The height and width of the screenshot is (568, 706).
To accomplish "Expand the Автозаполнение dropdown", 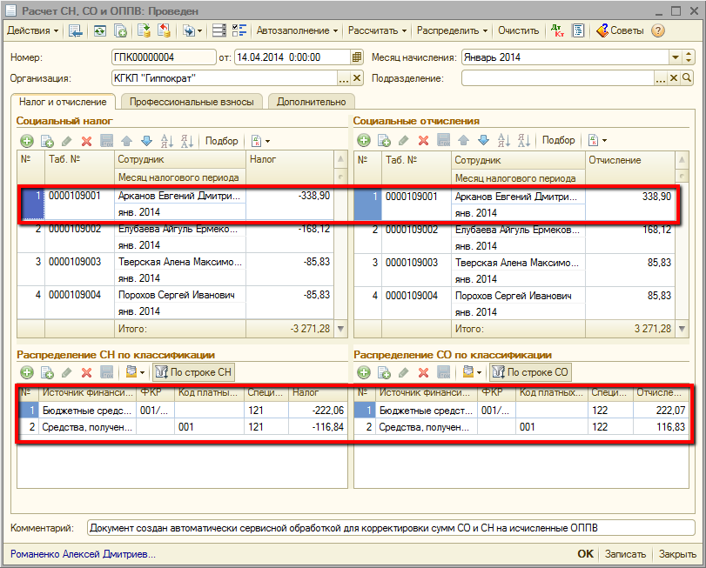I will click(297, 31).
